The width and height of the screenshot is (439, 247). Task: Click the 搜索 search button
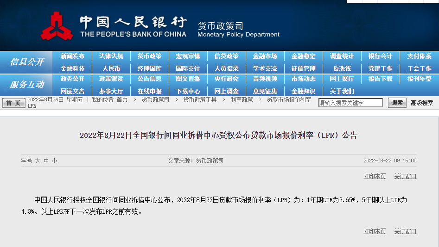pyautogui.click(x=397, y=103)
